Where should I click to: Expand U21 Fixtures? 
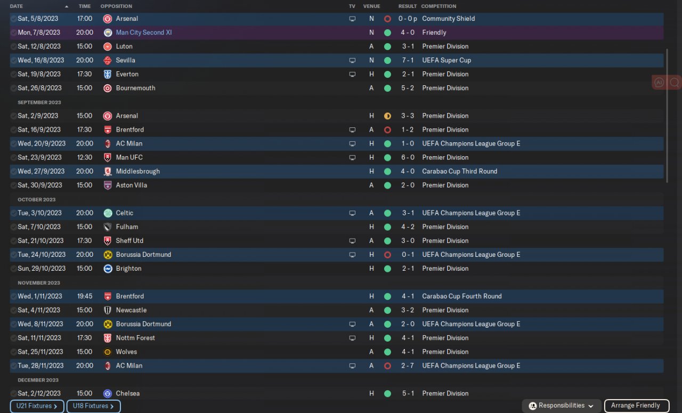37,406
